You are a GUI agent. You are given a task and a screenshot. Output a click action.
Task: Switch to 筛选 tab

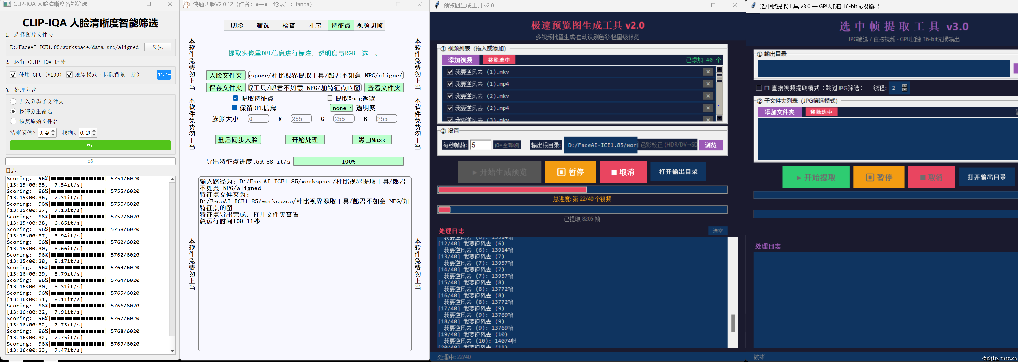tap(263, 26)
